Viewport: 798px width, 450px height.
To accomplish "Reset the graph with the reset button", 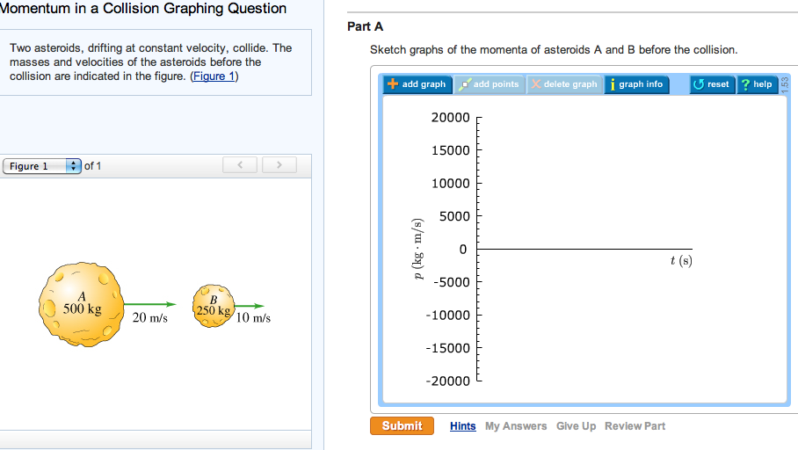I will point(712,84).
